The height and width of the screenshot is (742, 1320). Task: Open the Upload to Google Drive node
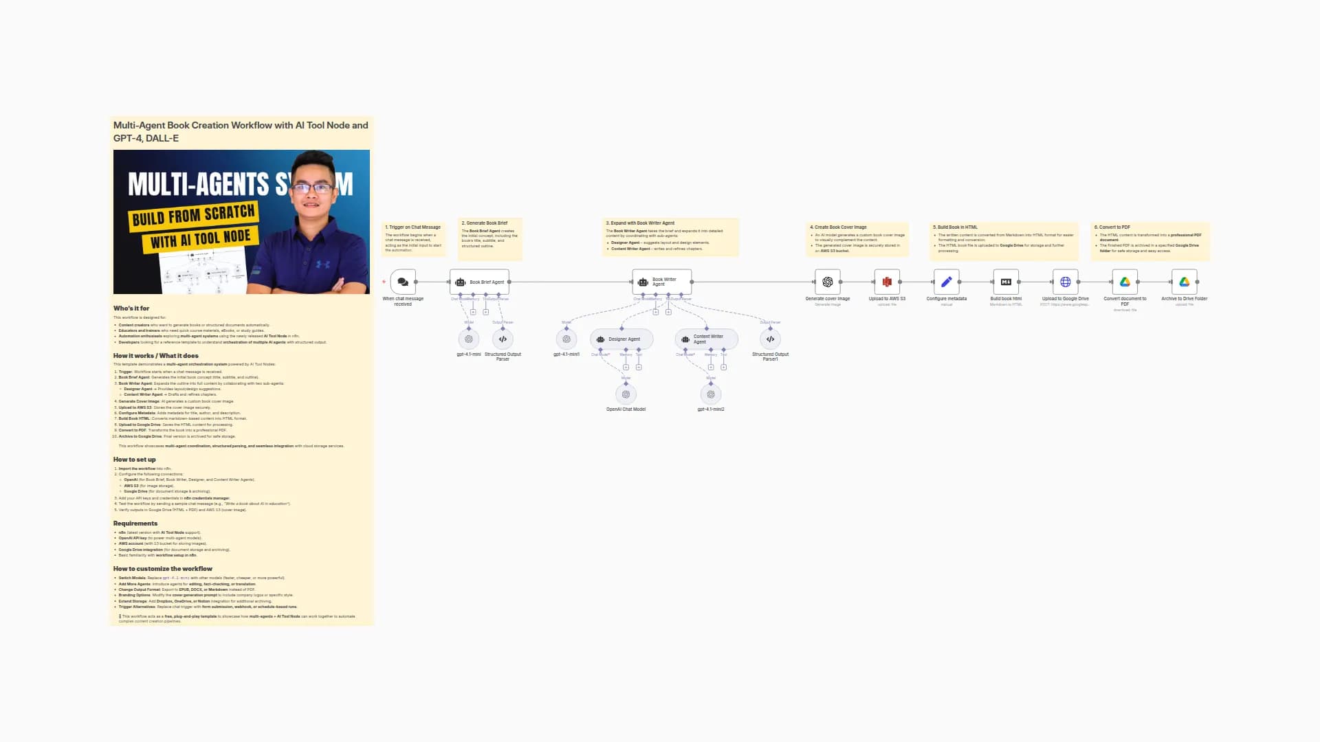pyautogui.click(x=1065, y=281)
